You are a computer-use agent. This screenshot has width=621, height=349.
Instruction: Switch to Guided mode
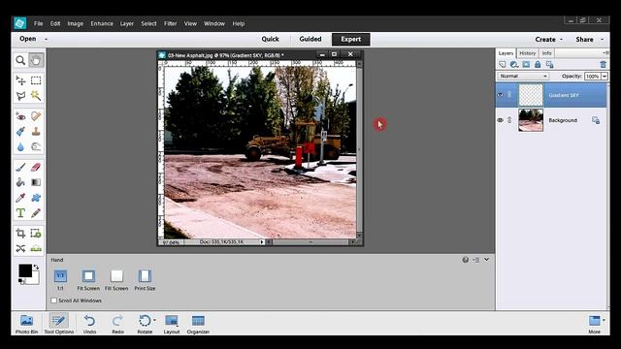(310, 39)
